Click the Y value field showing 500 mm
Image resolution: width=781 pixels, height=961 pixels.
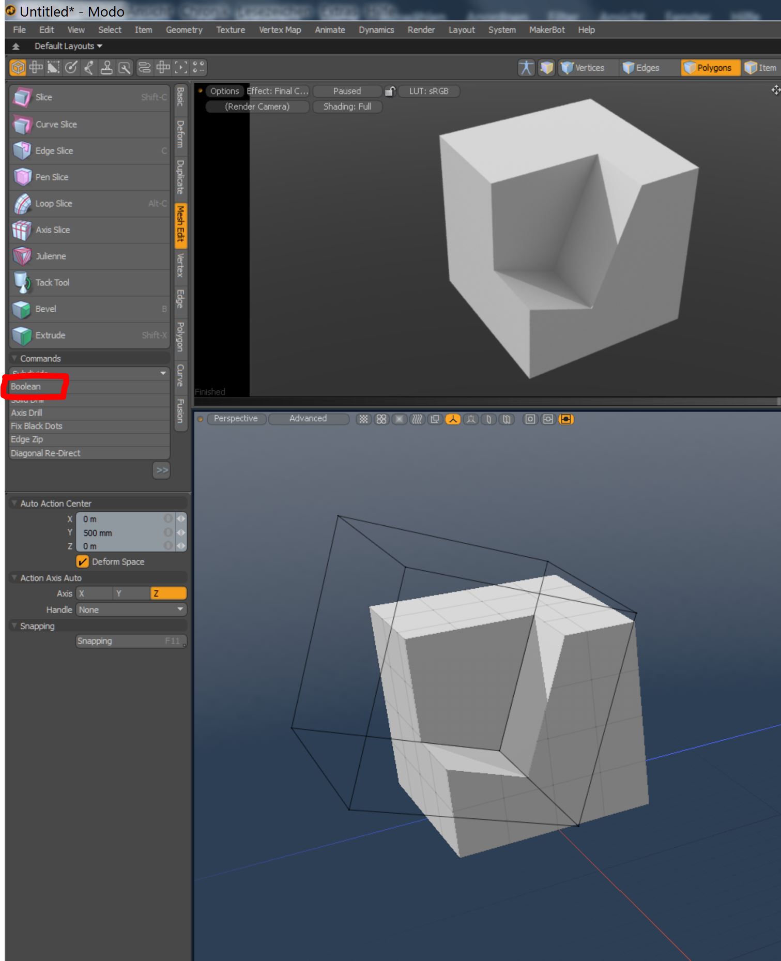coord(126,533)
